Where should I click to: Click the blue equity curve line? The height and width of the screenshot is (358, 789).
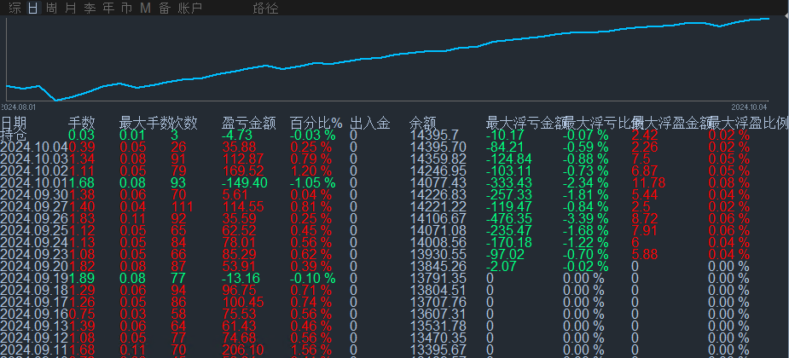click(387, 55)
